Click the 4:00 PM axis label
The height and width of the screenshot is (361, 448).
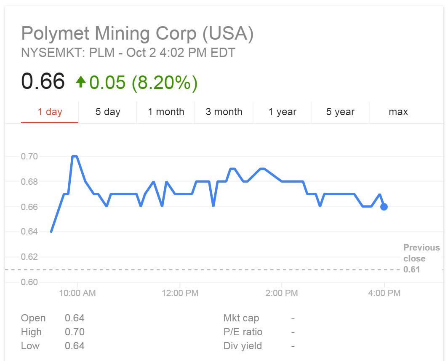384,293
